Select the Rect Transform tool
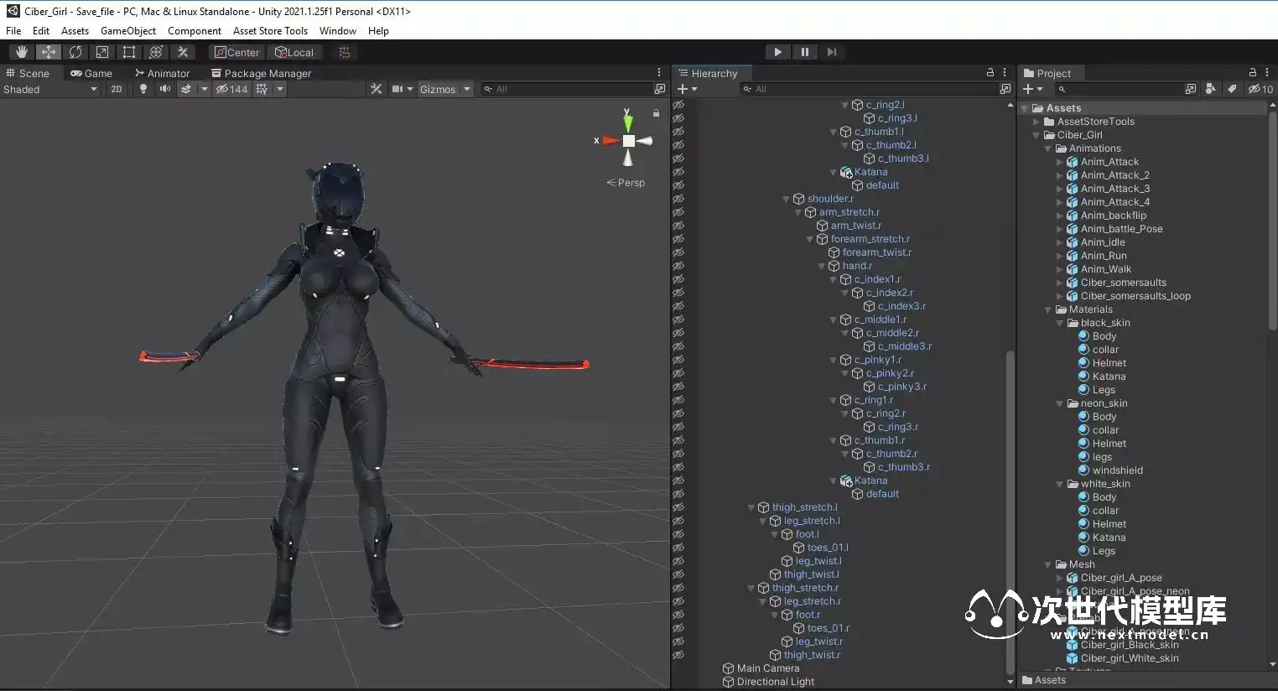 click(129, 52)
